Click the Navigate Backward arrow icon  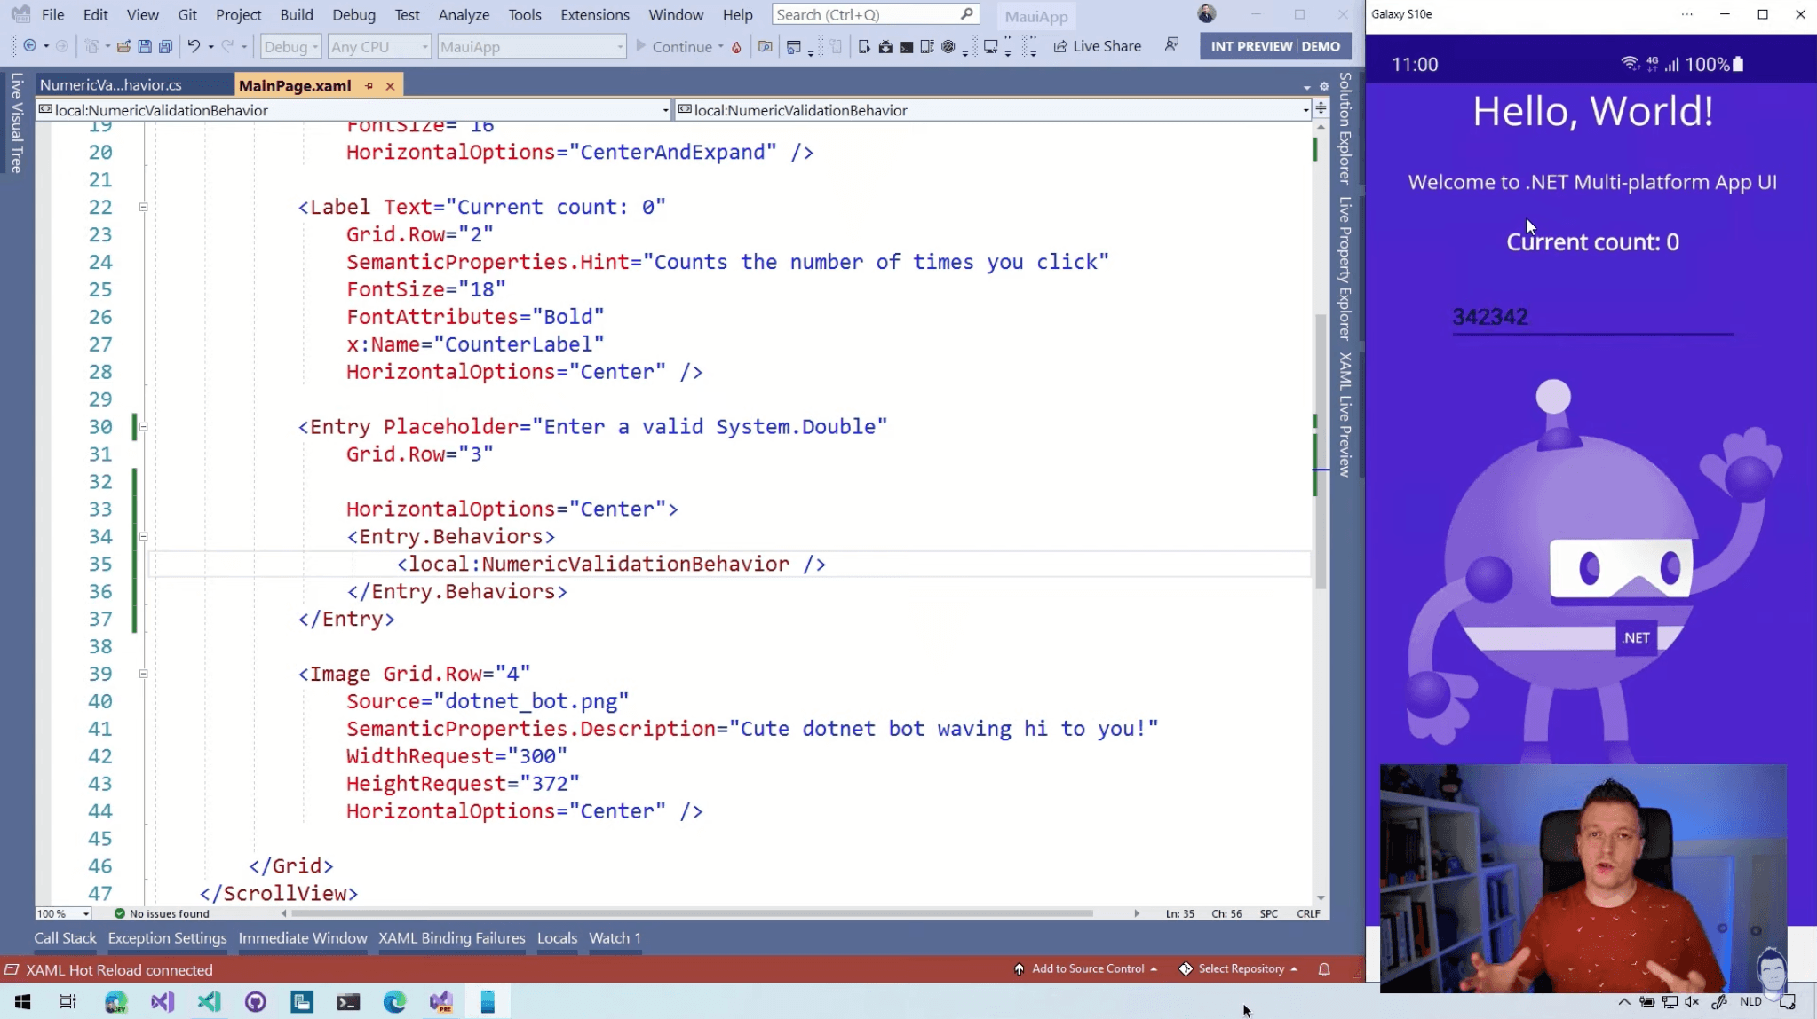(29, 46)
